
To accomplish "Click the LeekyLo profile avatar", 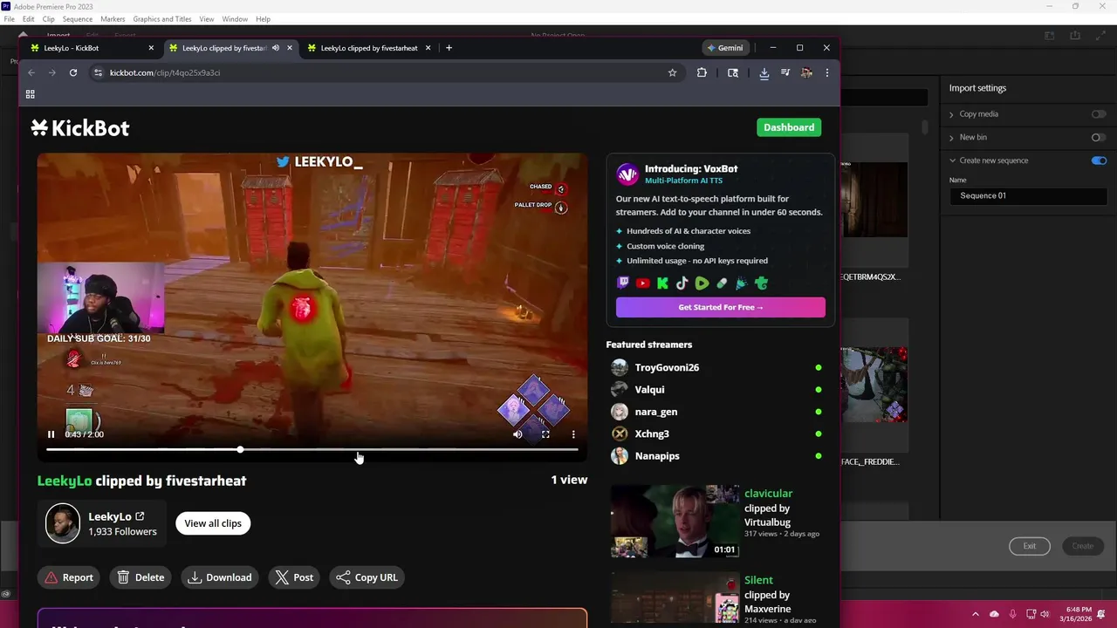I will click(63, 523).
